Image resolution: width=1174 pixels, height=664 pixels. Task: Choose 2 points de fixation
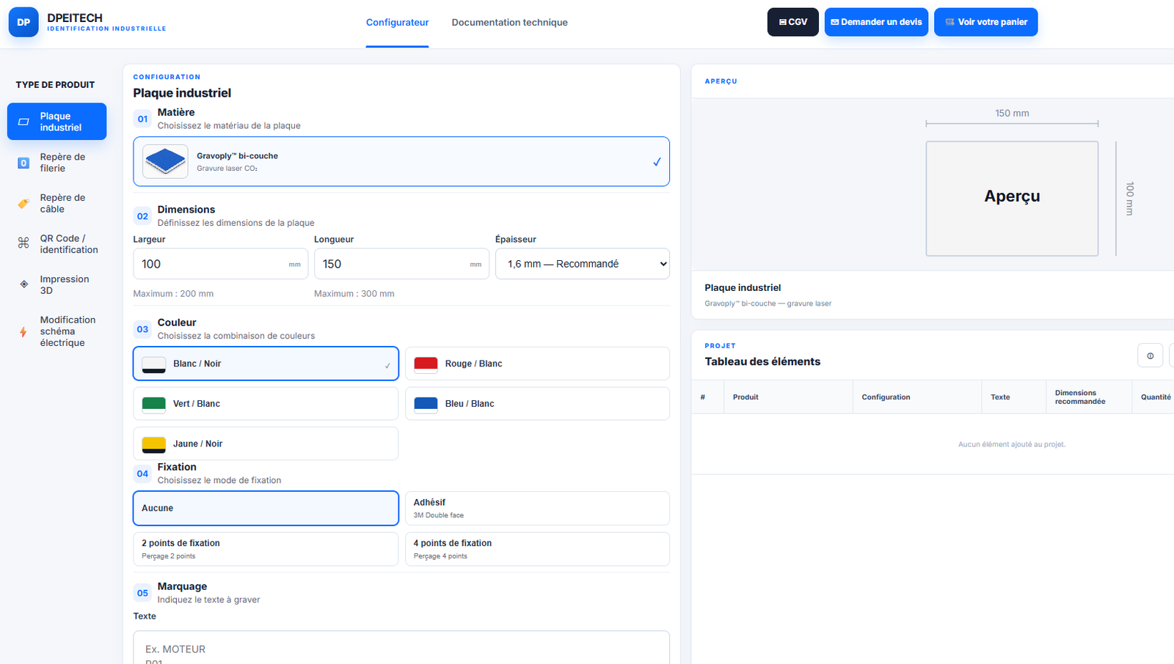[x=266, y=549]
